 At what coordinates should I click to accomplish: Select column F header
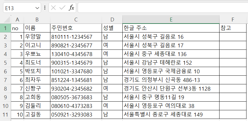click(233, 19)
